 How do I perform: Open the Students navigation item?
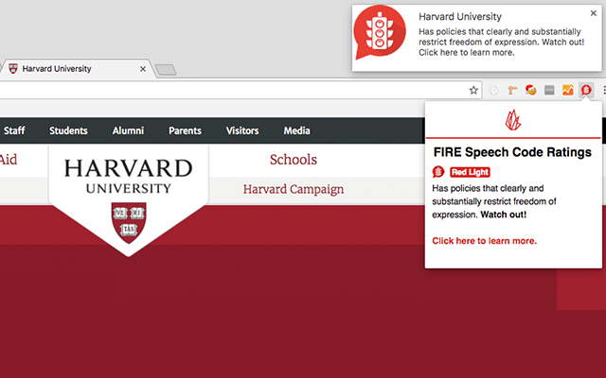68,130
